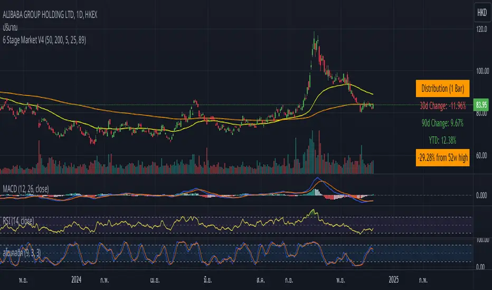Select the Stochastic (9, 3, 3) legend
The image size is (492, 290).
[22, 253]
